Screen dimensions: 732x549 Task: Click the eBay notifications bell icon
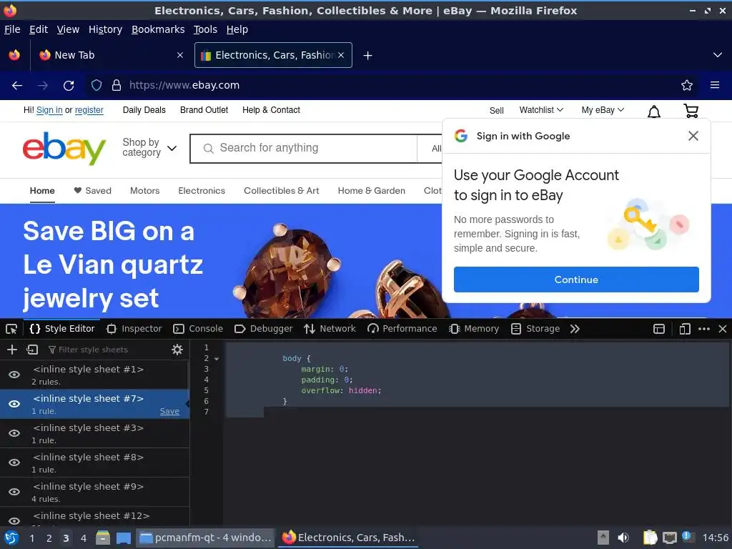653,112
